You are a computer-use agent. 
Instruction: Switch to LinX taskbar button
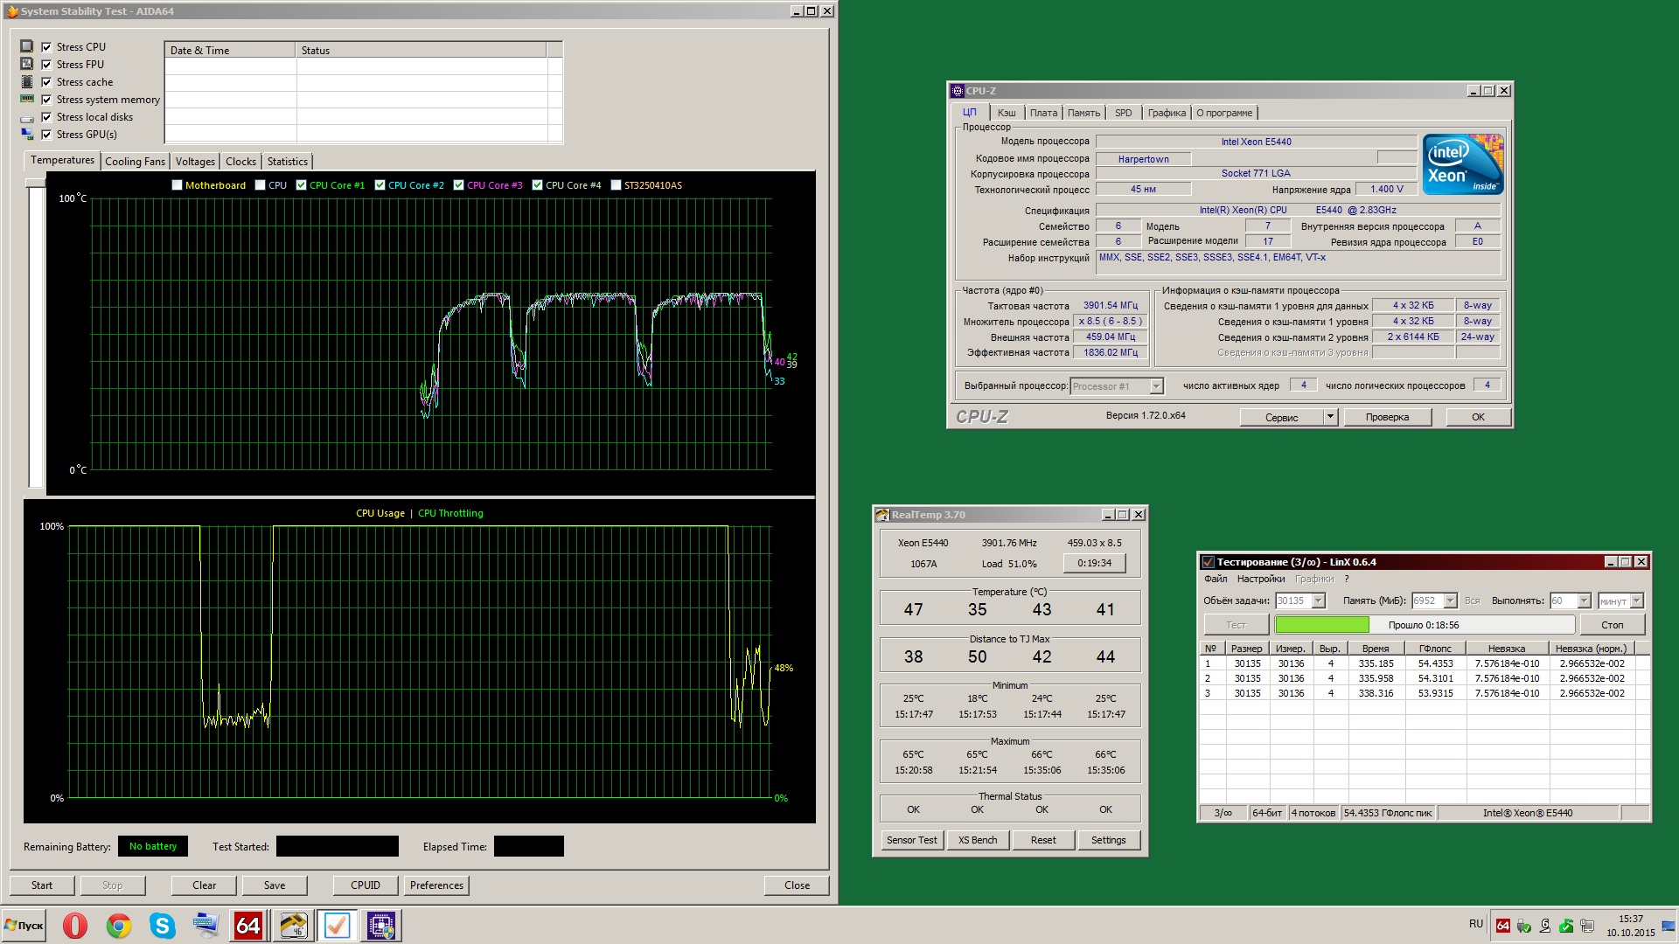[x=337, y=926]
